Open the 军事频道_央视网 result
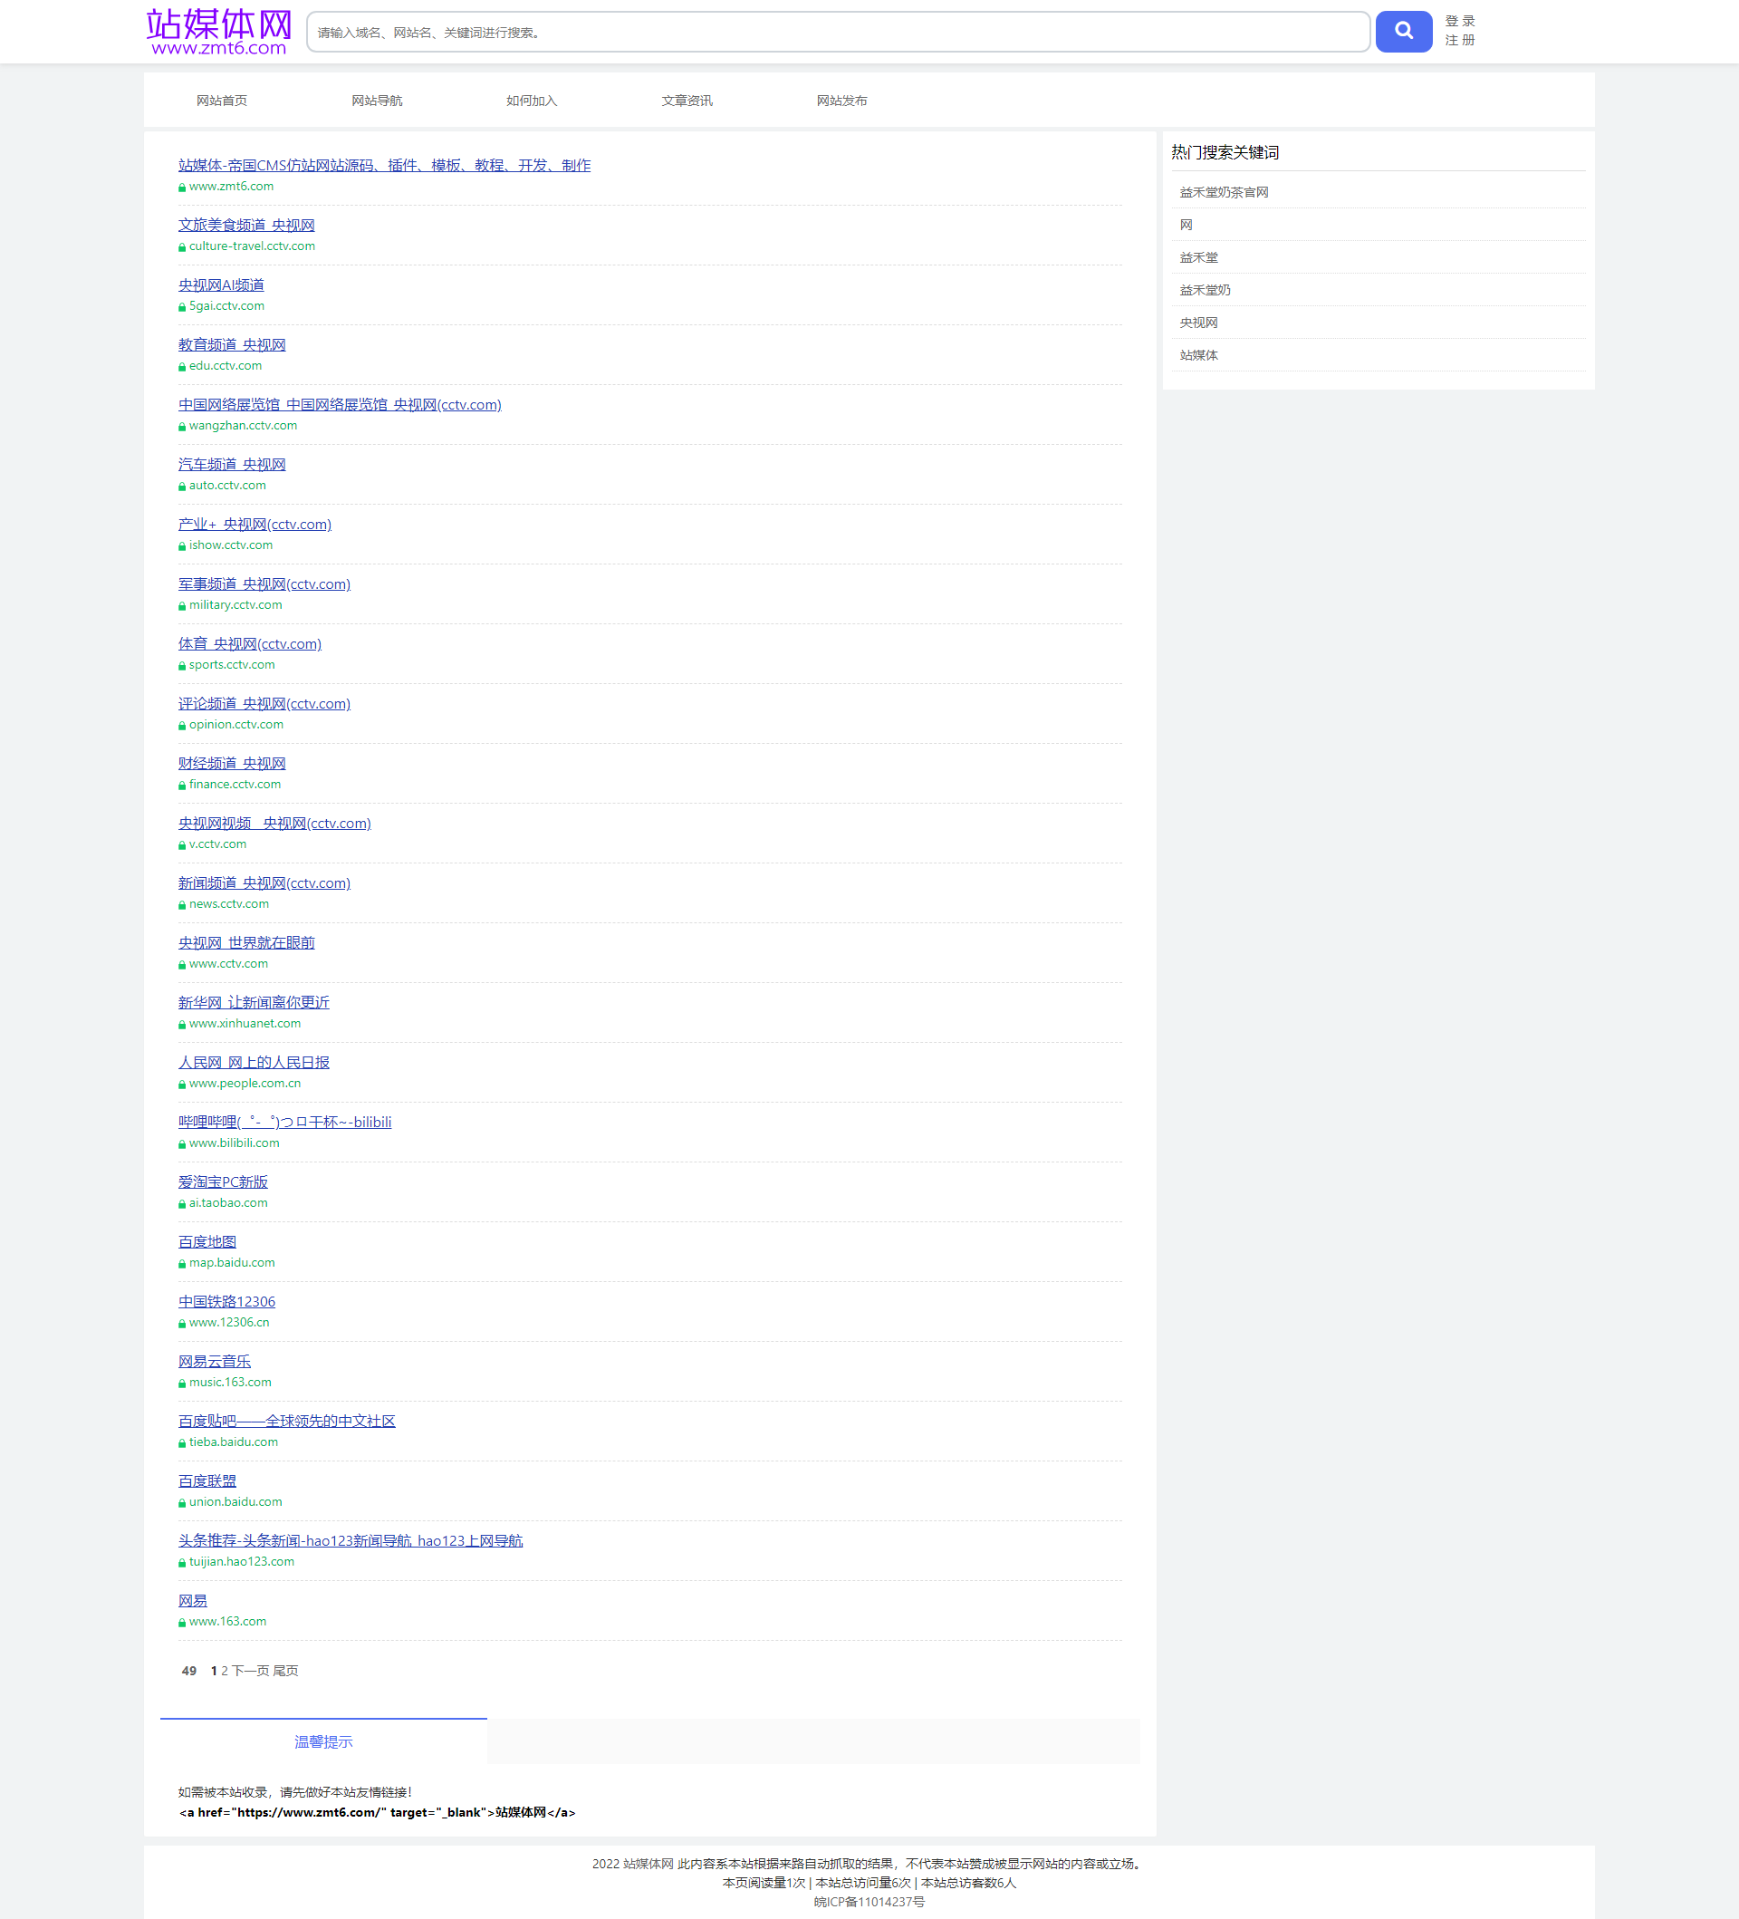 pos(264,584)
